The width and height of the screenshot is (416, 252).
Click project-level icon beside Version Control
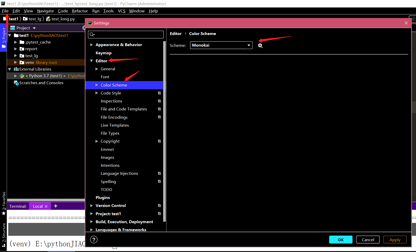159,206
